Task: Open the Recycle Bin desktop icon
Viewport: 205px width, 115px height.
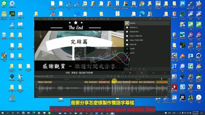Action: [4, 36]
